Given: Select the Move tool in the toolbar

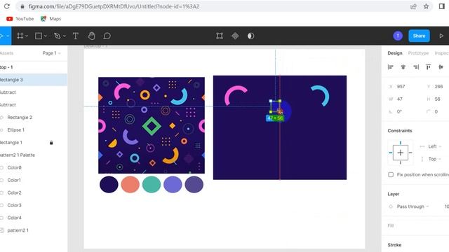Looking at the screenshot, I should (2, 36).
